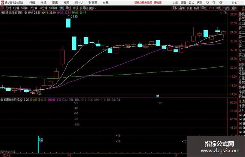The image size is (245, 157).
Task: Open the 公式 menu
Action: point(191,3)
